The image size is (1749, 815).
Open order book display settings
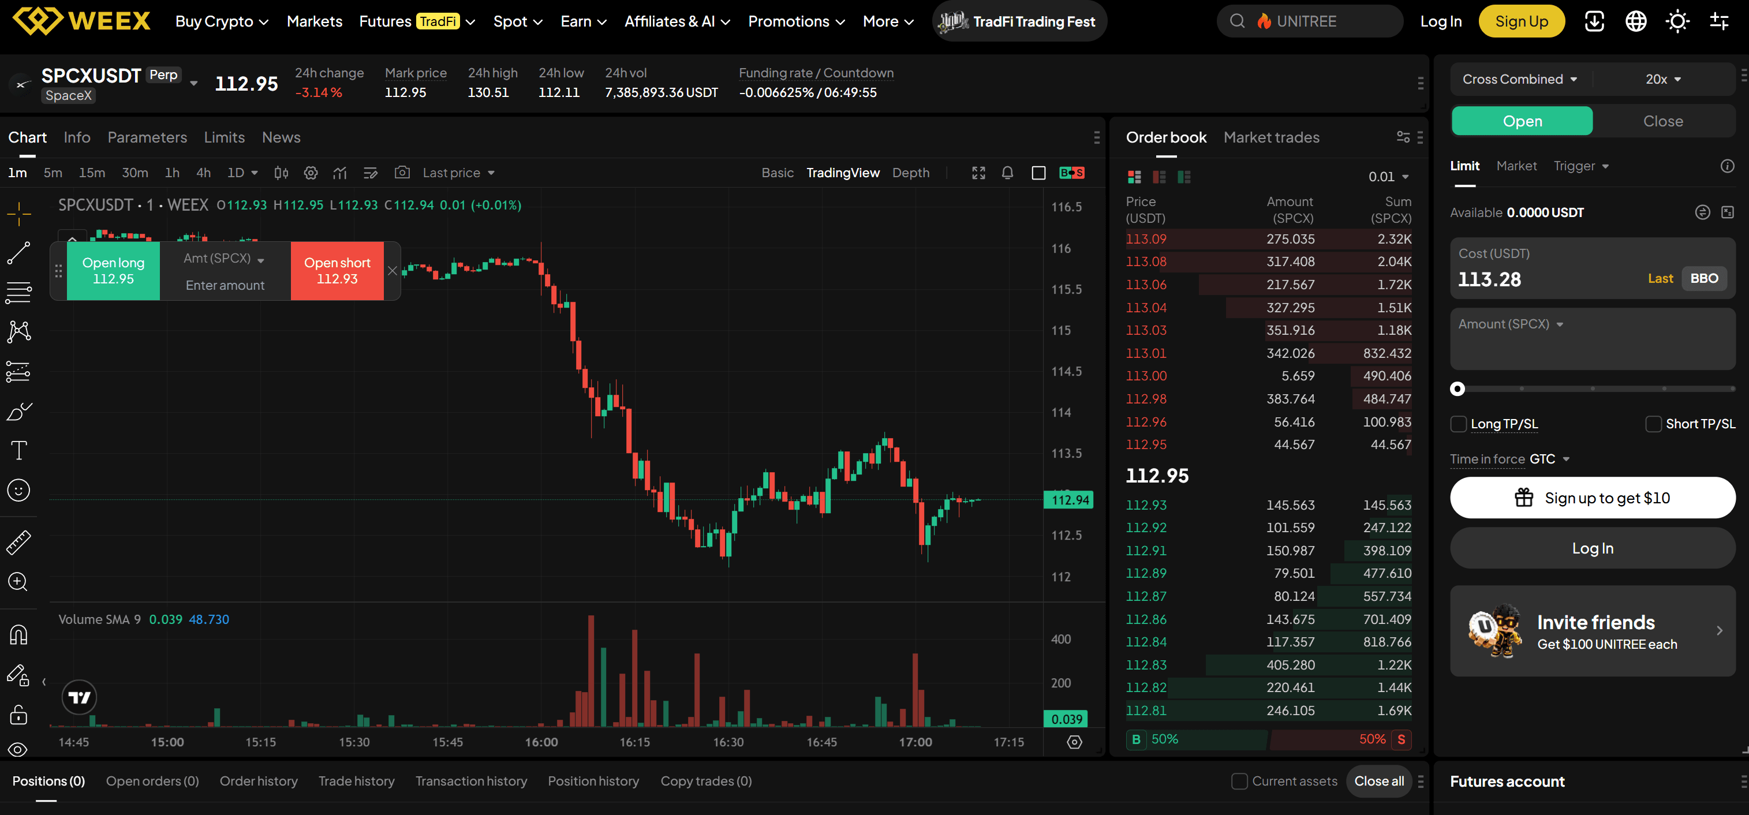click(1403, 137)
